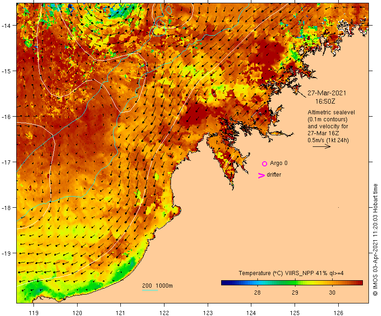Click the 'Temperature (°C) VIIRS_NPP 41% ql>=4' title
This screenshot has height=316, width=381.
(291, 273)
